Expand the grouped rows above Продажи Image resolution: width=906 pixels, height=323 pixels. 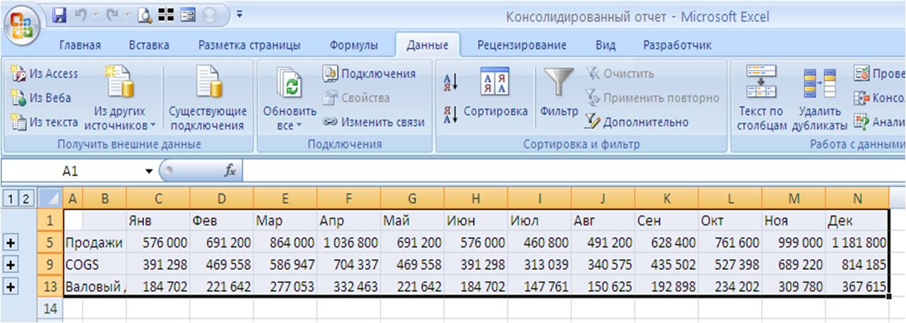(x=11, y=243)
